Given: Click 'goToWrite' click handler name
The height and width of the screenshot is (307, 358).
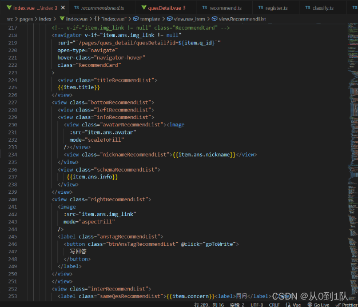Looking at the screenshot, I should point(219,244).
